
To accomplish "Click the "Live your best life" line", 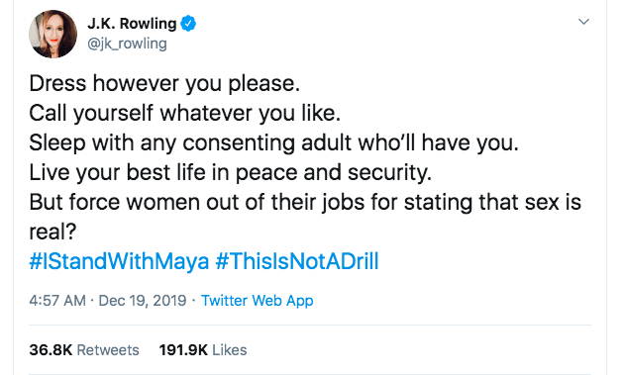I will click(230, 172).
